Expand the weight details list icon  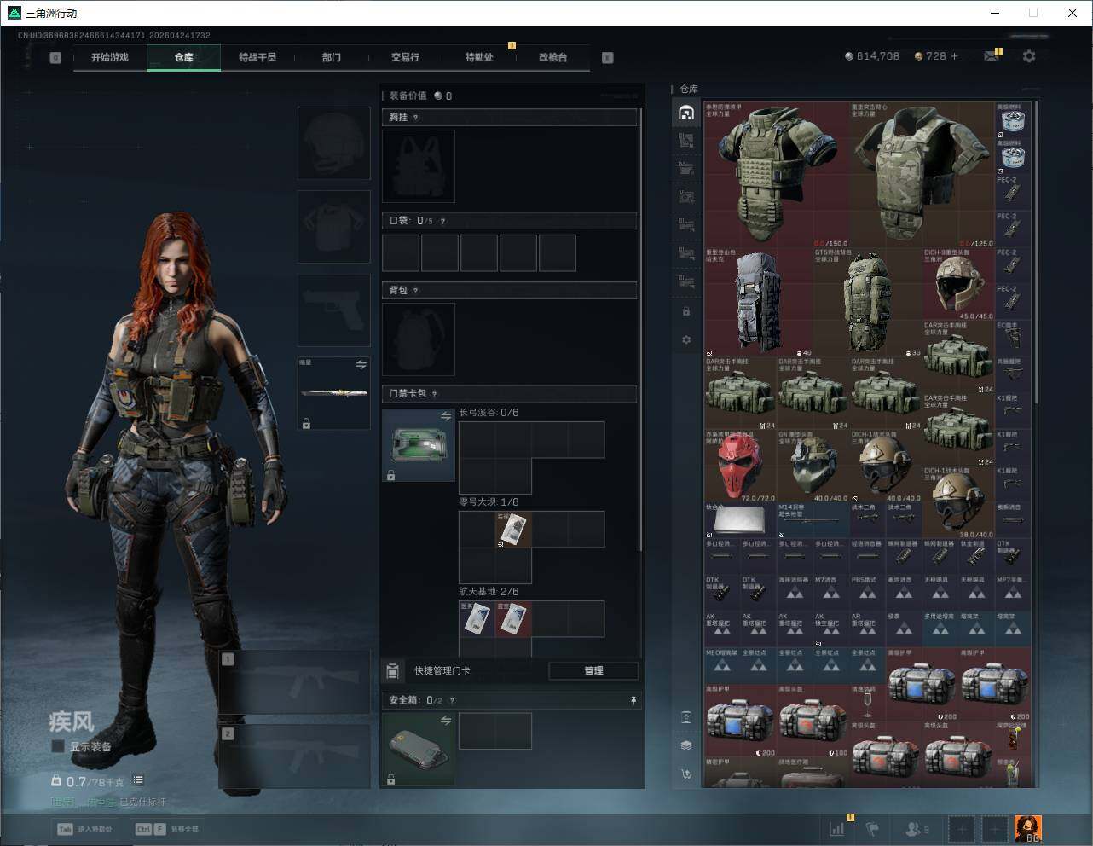point(138,780)
